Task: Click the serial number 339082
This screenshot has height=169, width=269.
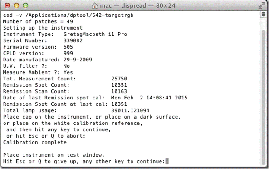Action: click(x=73, y=40)
